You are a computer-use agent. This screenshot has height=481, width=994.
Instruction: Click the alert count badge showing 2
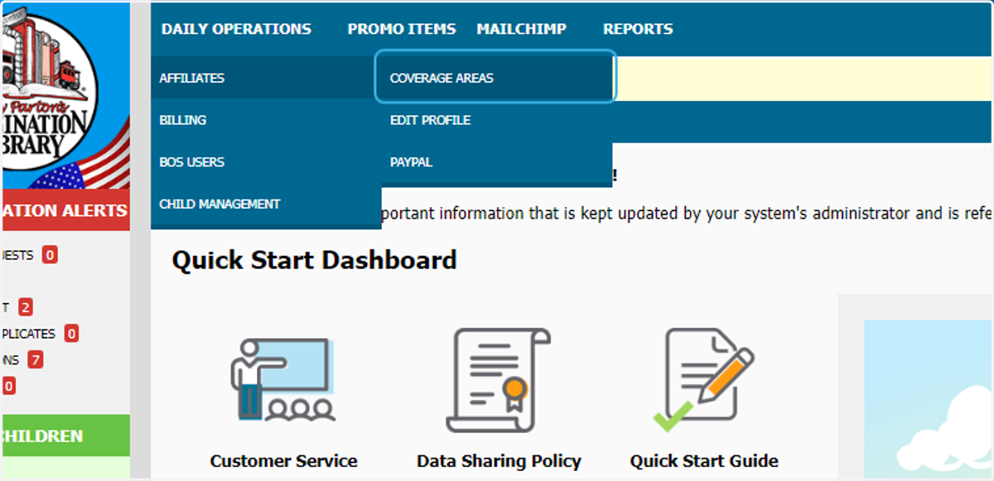26,308
